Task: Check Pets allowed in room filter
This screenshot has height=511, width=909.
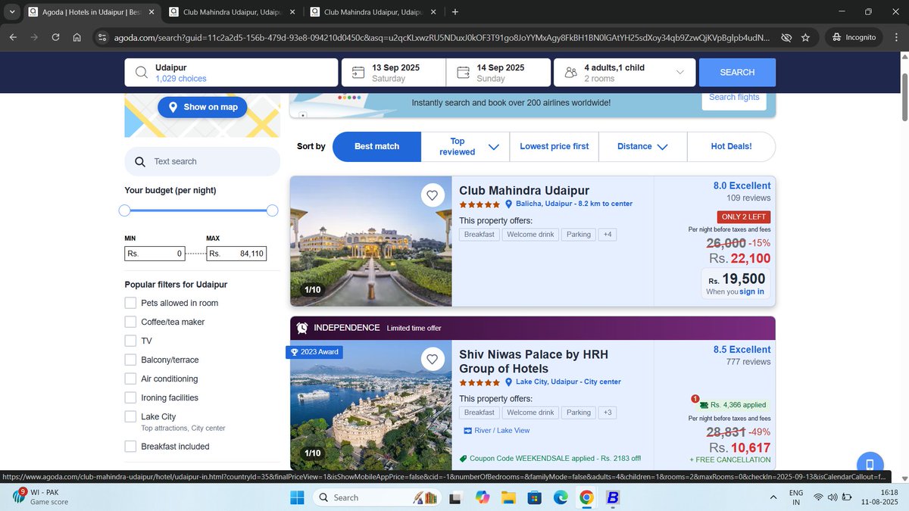Action: point(130,303)
